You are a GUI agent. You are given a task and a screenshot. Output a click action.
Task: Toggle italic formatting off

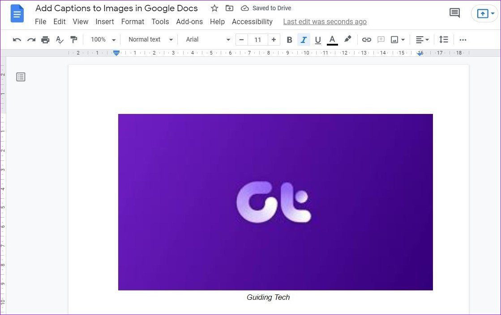pyautogui.click(x=304, y=40)
